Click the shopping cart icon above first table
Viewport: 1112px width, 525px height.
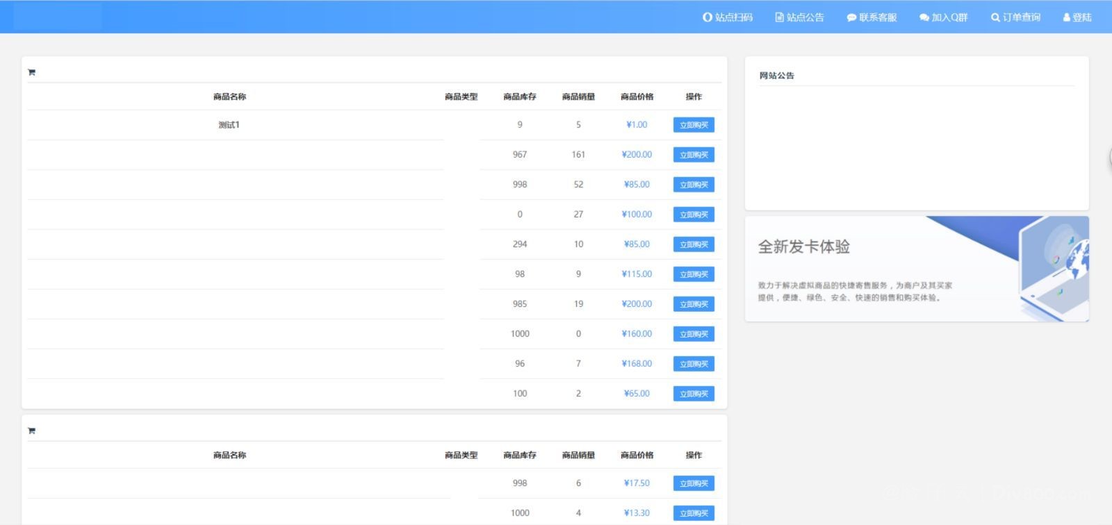coord(31,72)
